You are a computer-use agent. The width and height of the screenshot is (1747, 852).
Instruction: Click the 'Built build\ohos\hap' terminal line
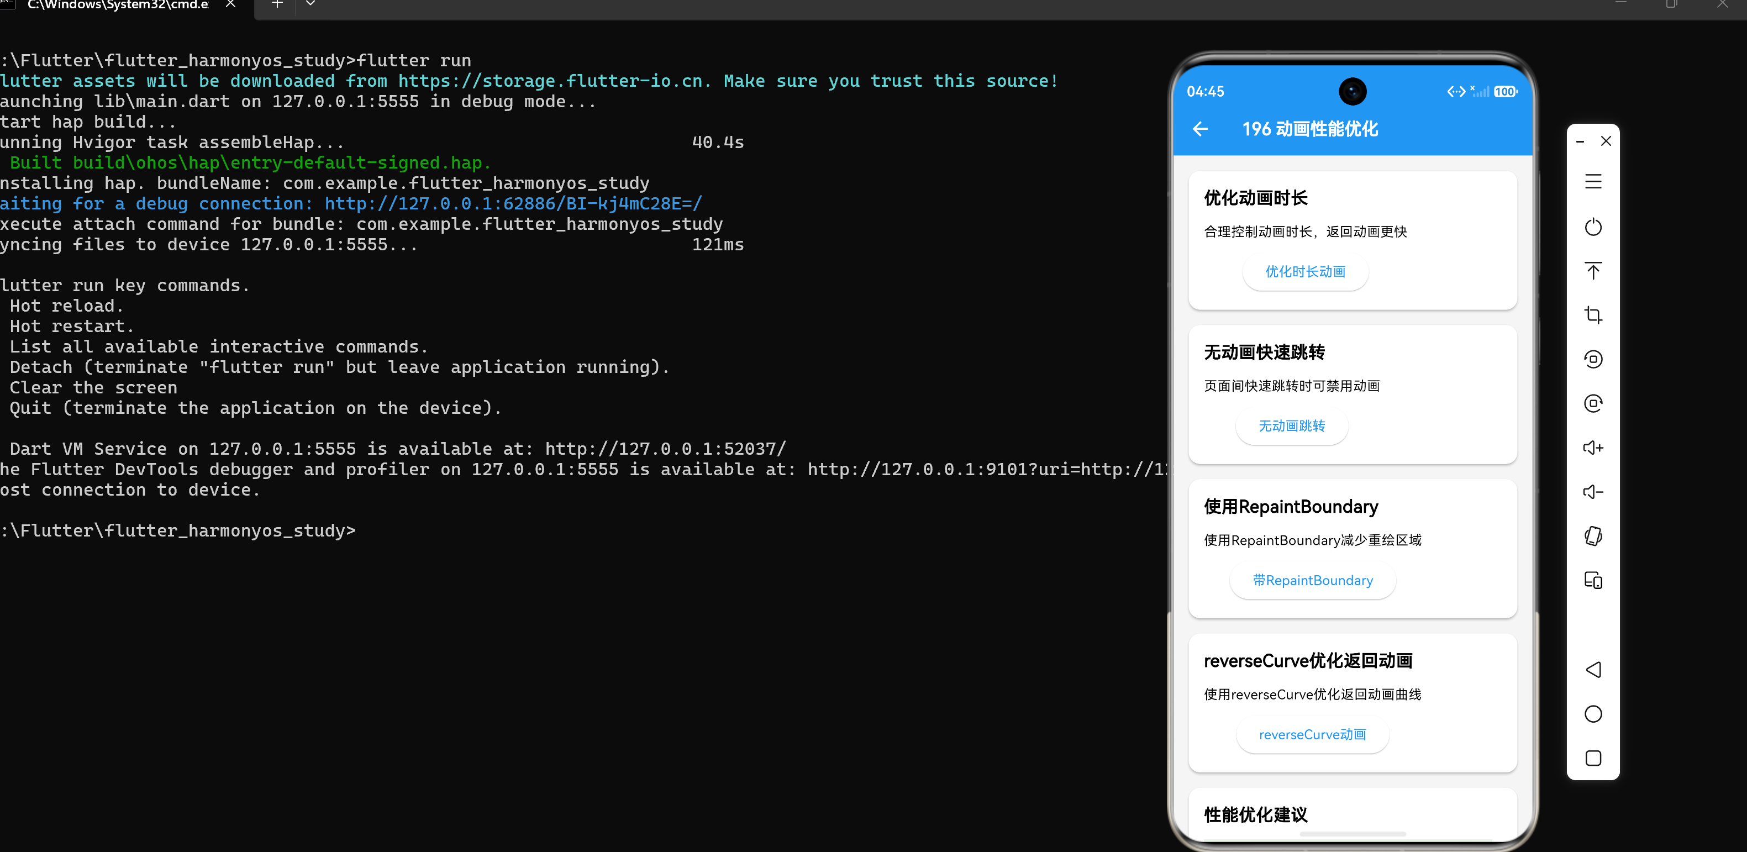point(250,163)
